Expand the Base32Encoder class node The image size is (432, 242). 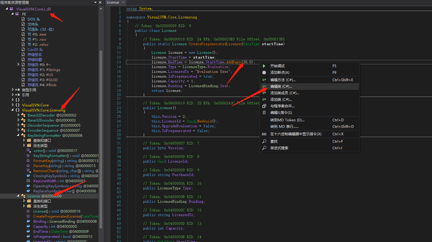(x=18, y=120)
